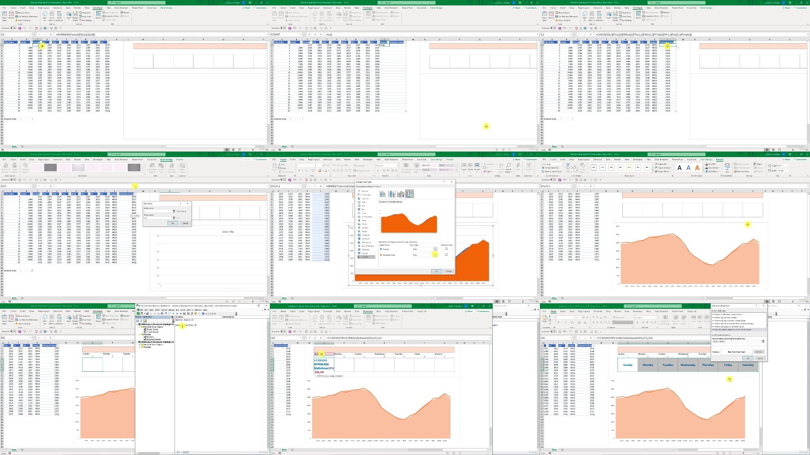Click AutoSum behind Change Chart Type dialog
The height and width of the screenshot is (455, 810).
pos(490,164)
